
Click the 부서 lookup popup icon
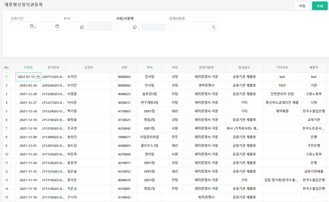pos(82,27)
